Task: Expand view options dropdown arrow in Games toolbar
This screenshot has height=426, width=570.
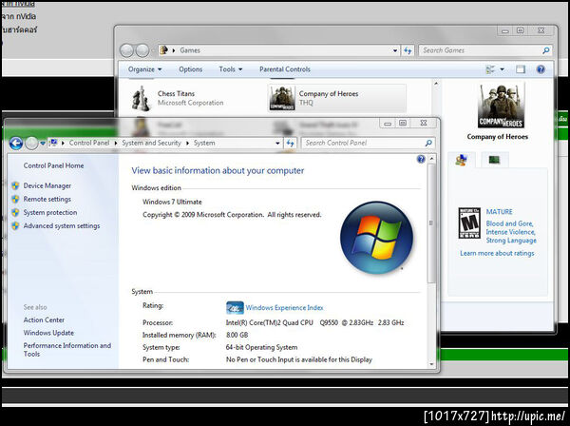Action: point(502,69)
